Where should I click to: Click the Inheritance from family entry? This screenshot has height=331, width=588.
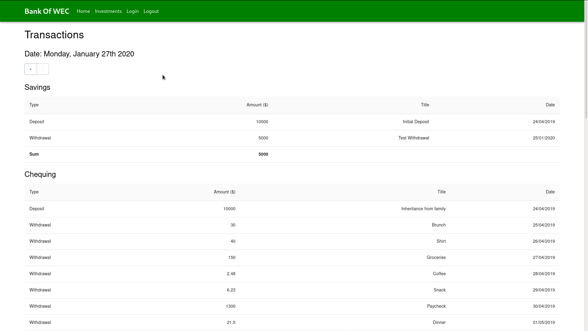click(423, 209)
